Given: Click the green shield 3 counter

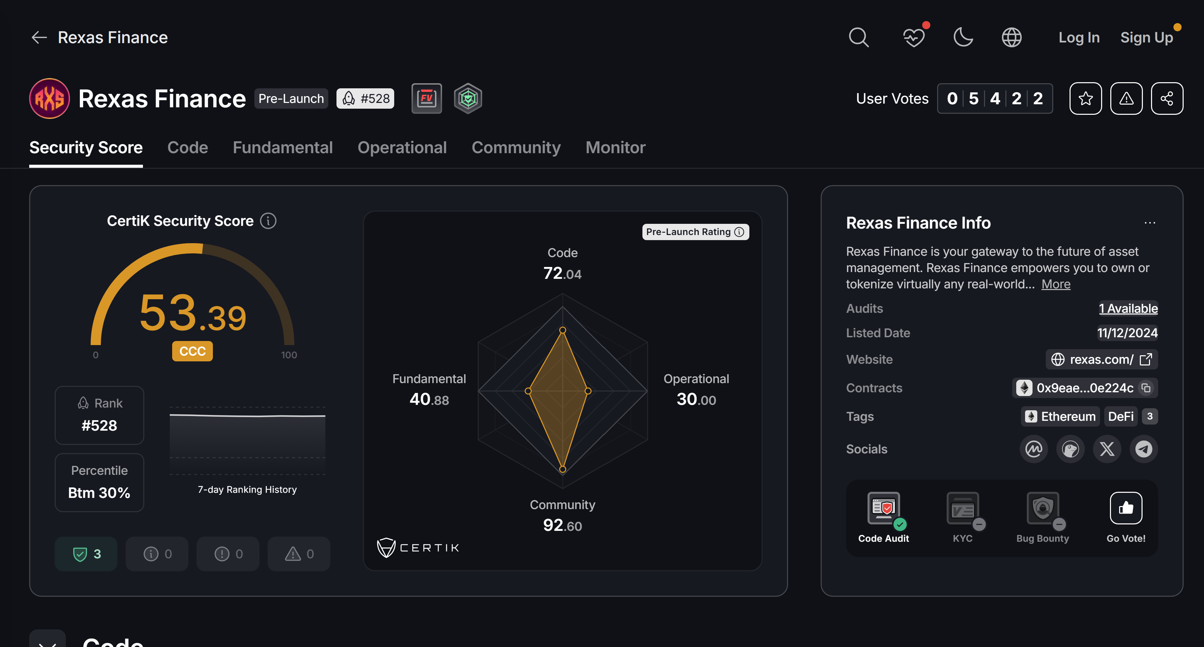Looking at the screenshot, I should (86, 554).
